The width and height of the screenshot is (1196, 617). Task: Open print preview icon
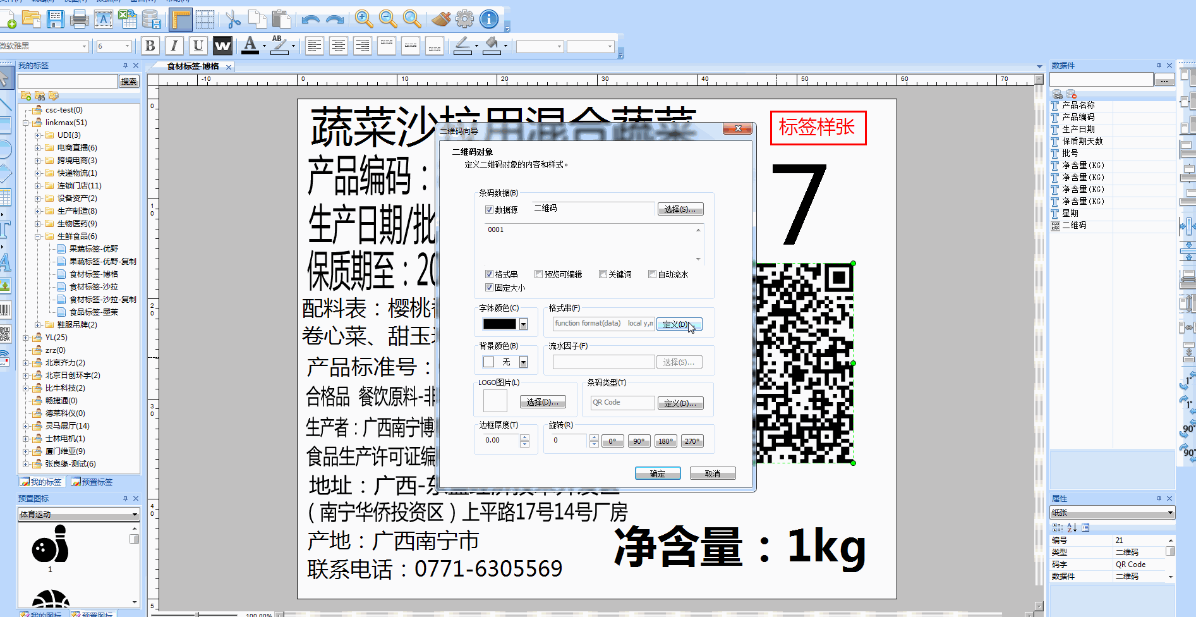coord(104,19)
